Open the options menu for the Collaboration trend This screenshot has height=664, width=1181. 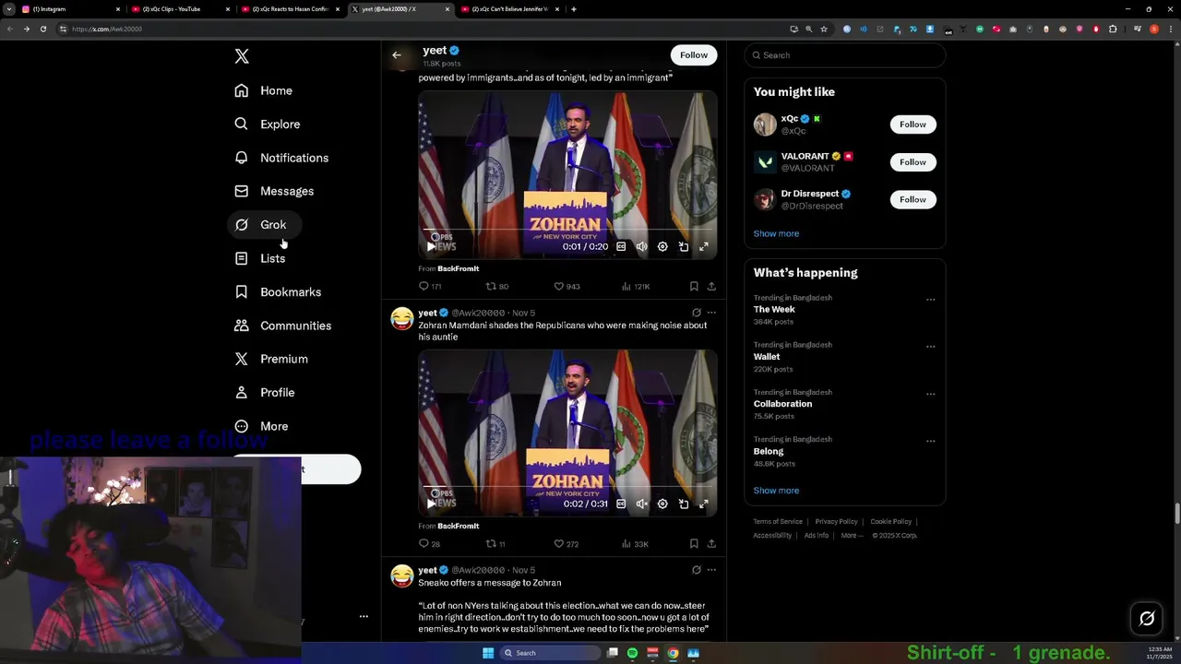(x=930, y=394)
